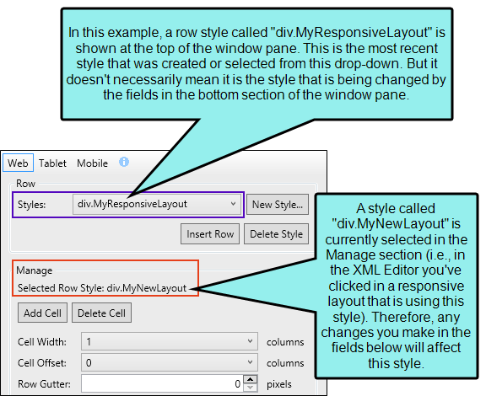Expand the Cell Width dropdown
486x396 pixels.
(170, 342)
